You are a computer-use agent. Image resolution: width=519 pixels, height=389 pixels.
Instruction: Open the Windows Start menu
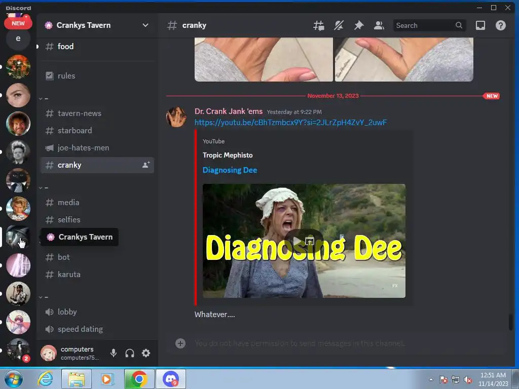pyautogui.click(x=14, y=379)
